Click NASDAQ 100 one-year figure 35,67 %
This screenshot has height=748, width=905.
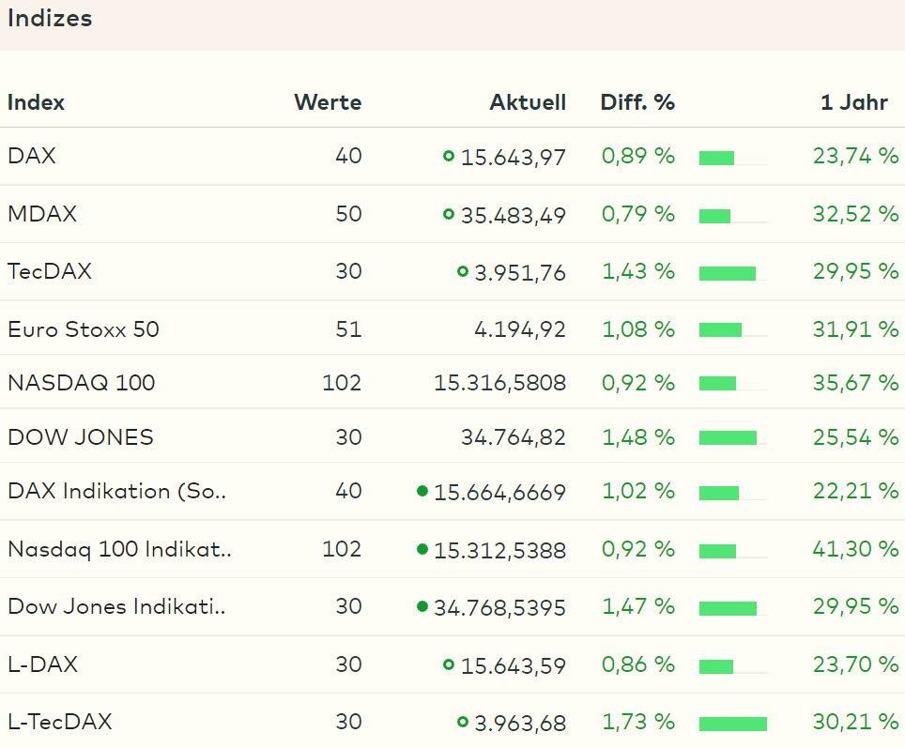(856, 383)
